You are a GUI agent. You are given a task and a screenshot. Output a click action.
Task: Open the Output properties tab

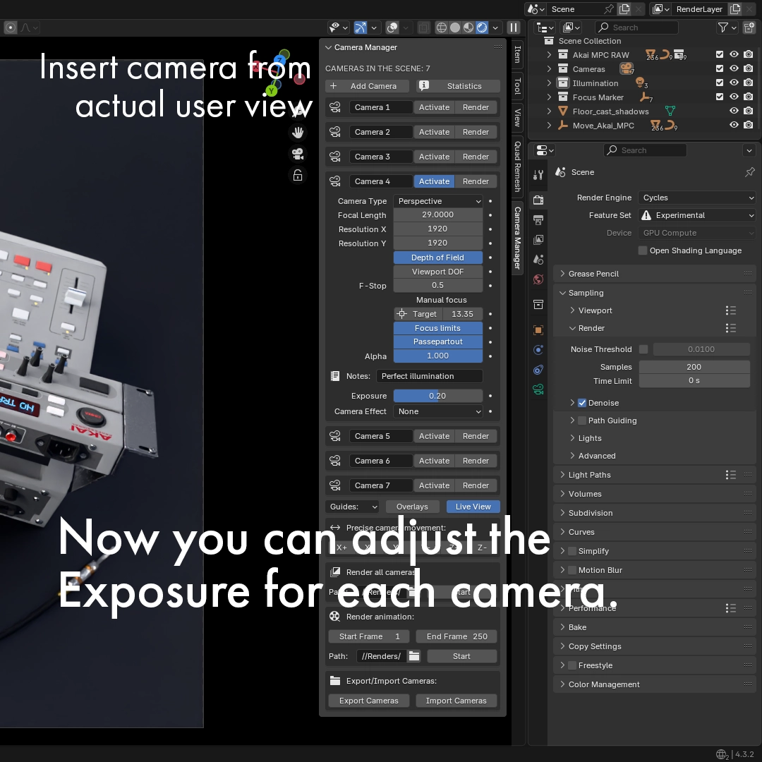pyautogui.click(x=538, y=219)
